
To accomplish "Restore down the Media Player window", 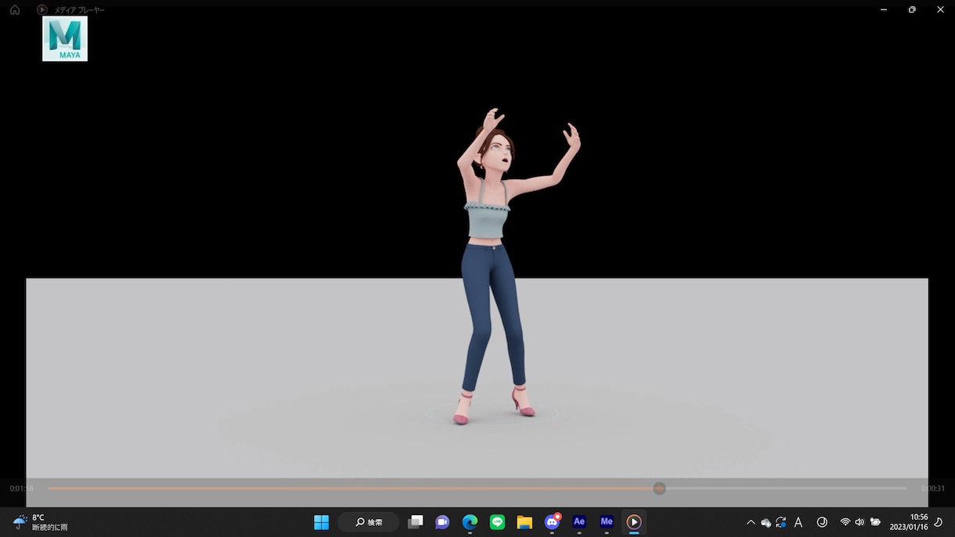I will tap(912, 9).
